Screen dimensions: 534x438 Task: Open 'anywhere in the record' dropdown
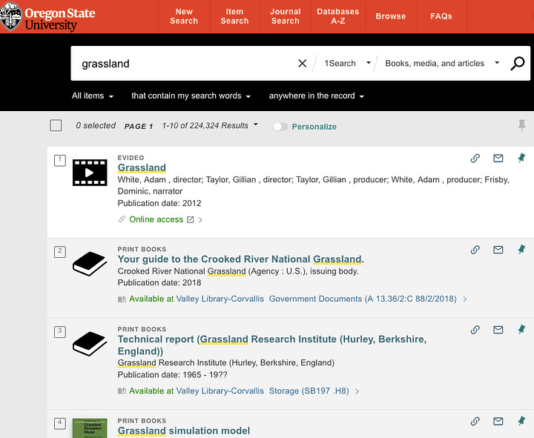(x=317, y=96)
